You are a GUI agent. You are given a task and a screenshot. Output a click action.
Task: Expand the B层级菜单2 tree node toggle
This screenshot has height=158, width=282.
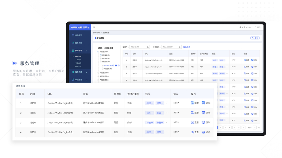coord(100,58)
